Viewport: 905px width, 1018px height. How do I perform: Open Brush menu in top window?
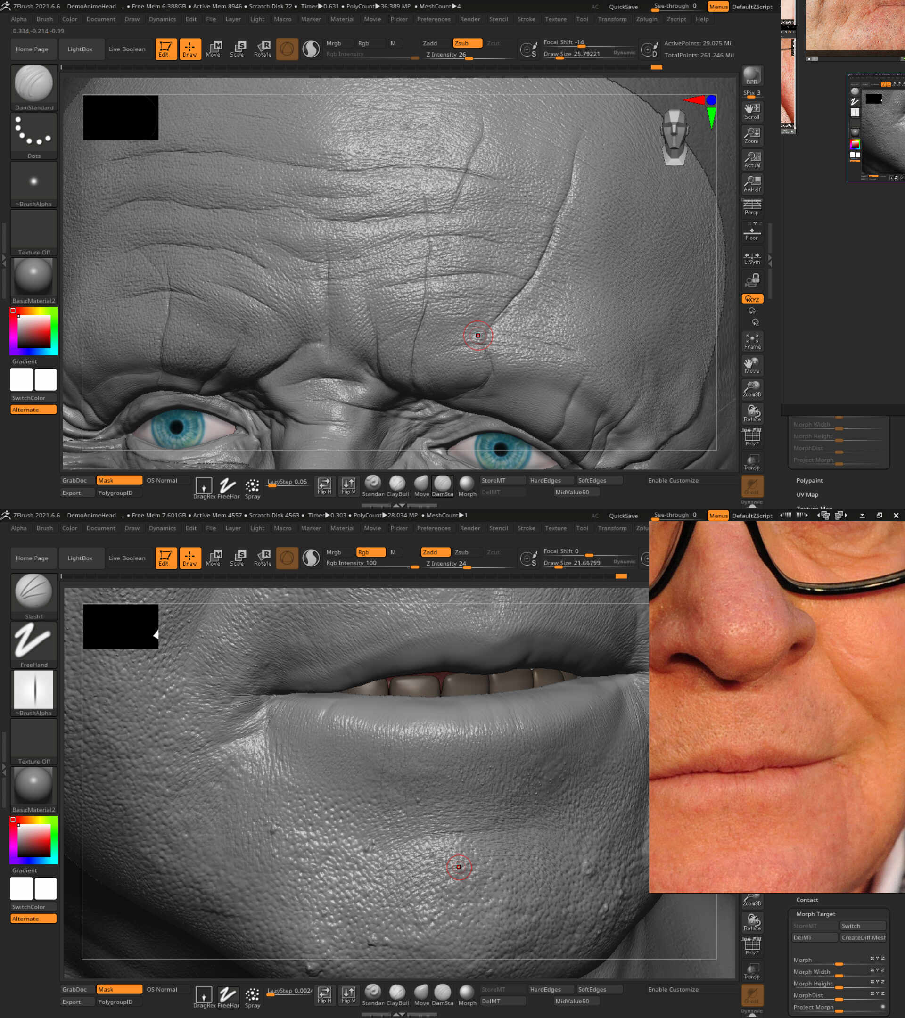pyautogui.click(x=44, y=19)
